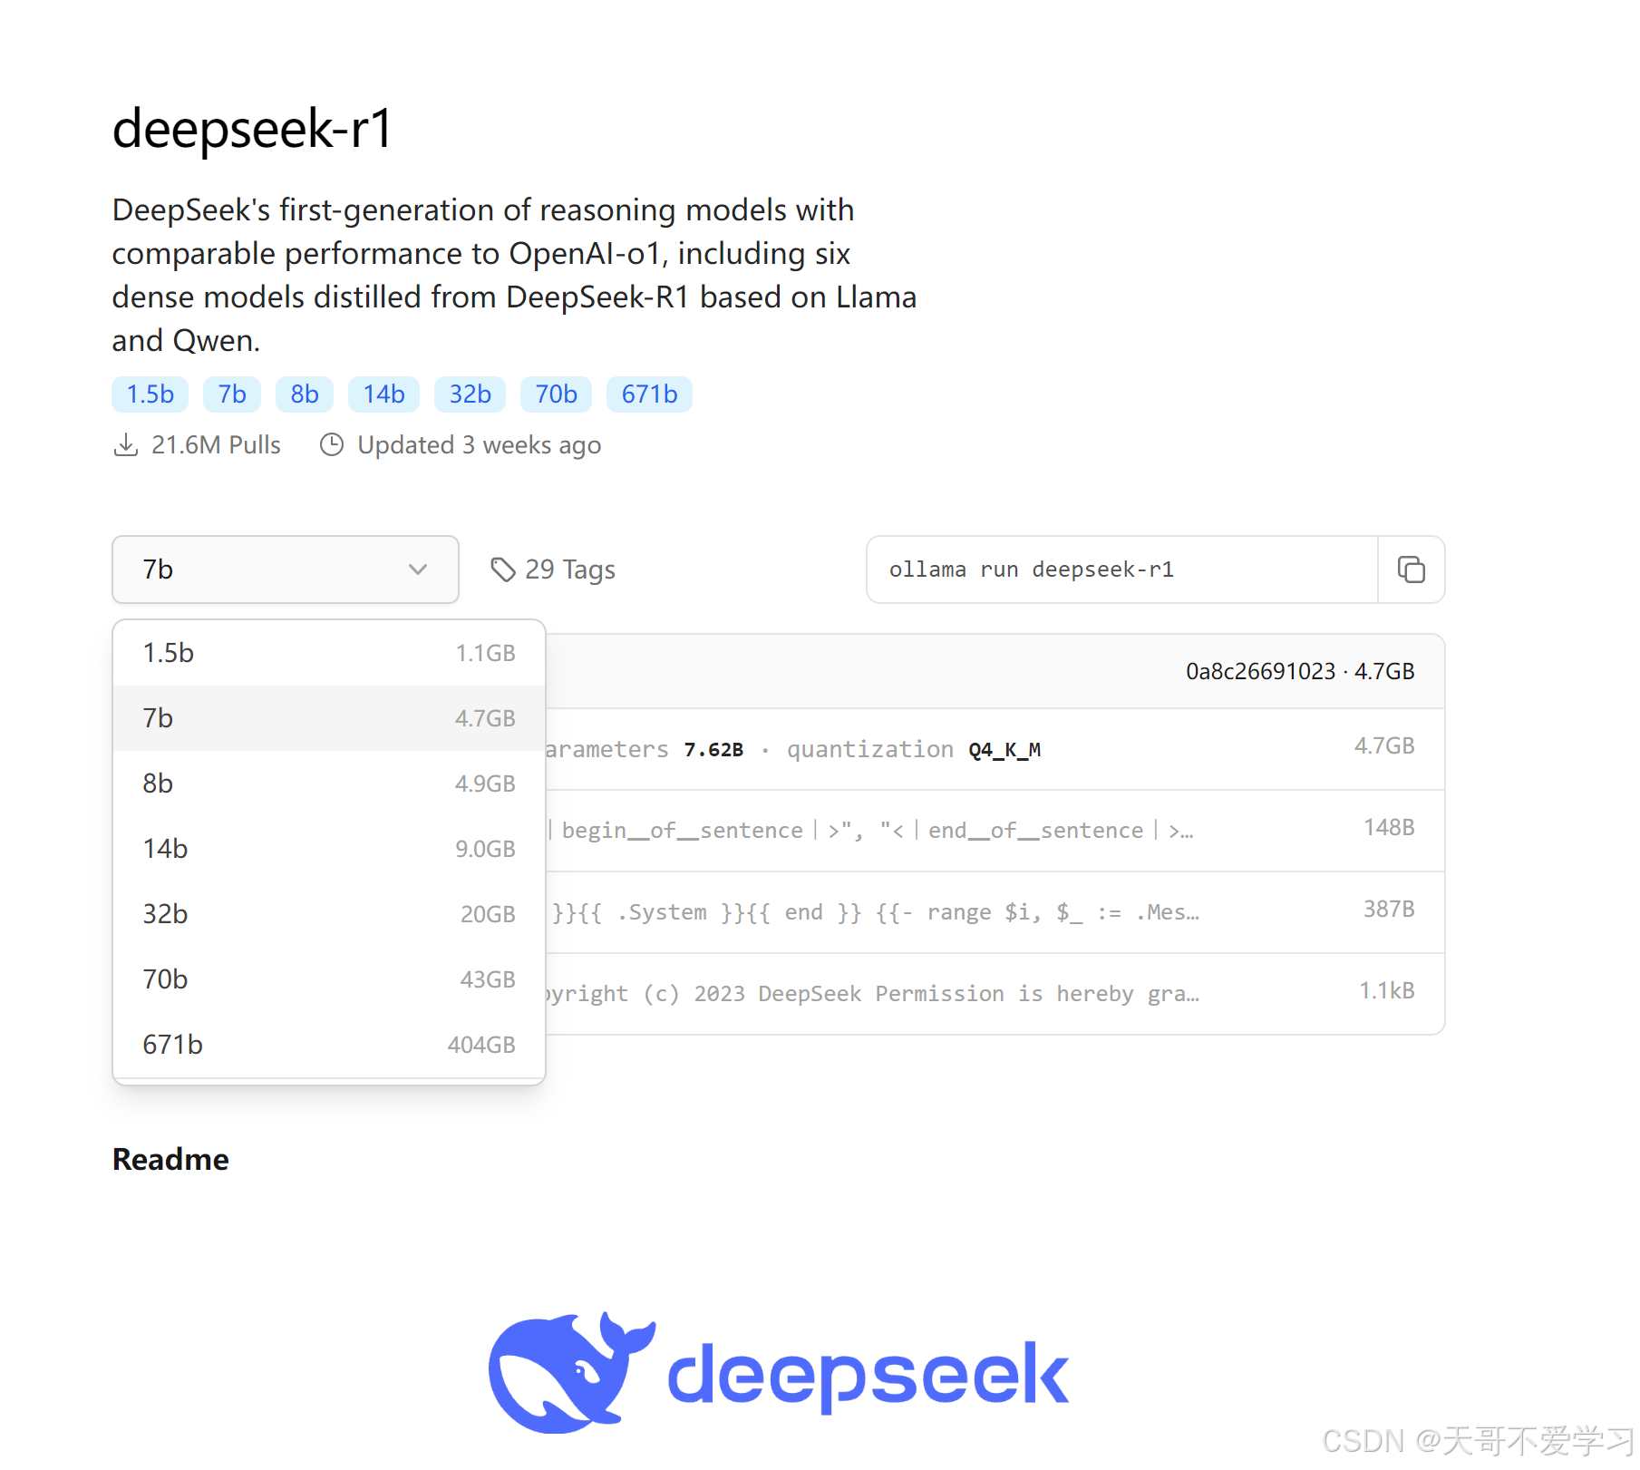This screenshot has width=1640, height=1470.
Task: Copy the ollama run command
Action: click(x=1411, y=570)
